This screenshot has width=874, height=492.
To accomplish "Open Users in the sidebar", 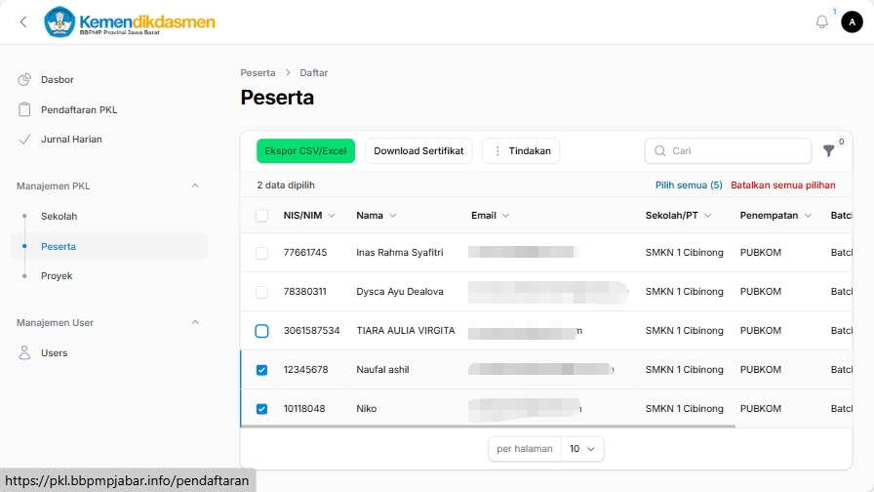I will 108,352.
